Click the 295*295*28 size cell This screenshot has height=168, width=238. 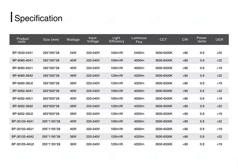click(51, 53)
